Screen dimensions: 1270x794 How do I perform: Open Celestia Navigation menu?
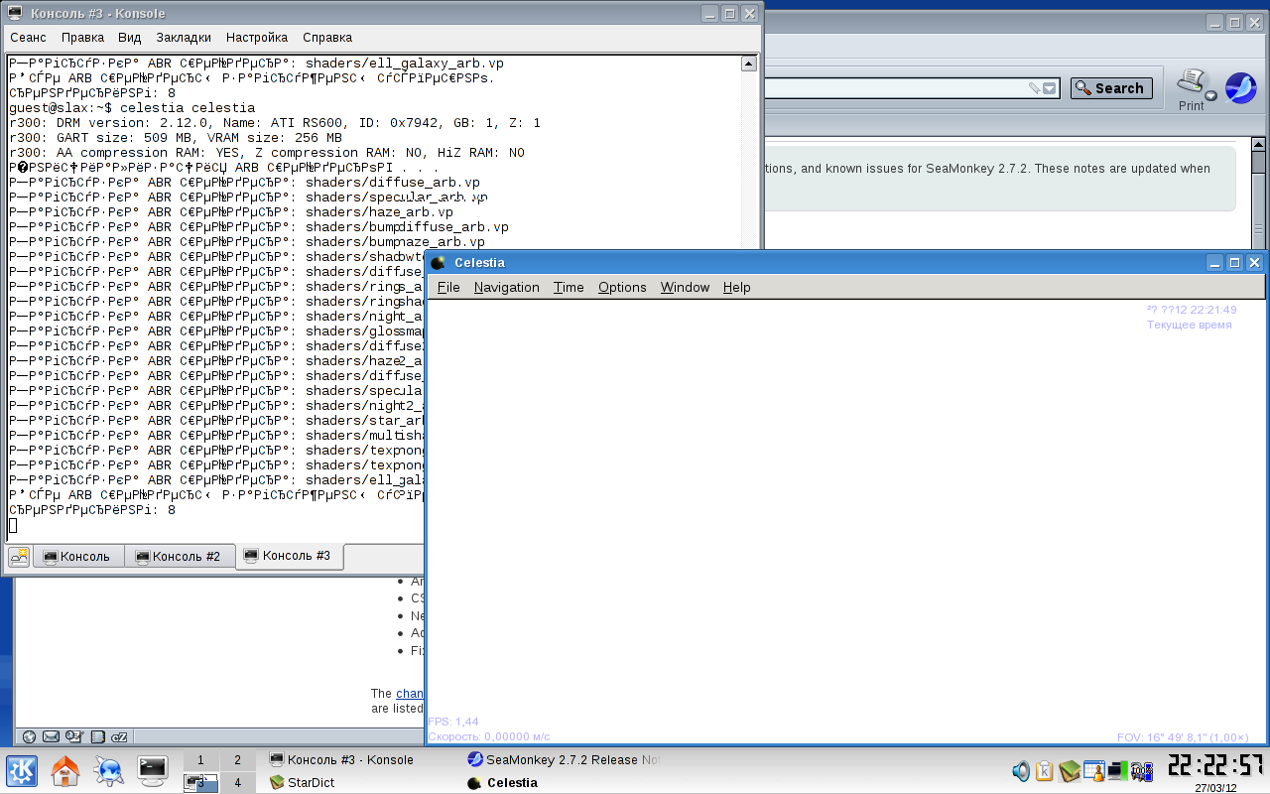[x=506, y=287]
